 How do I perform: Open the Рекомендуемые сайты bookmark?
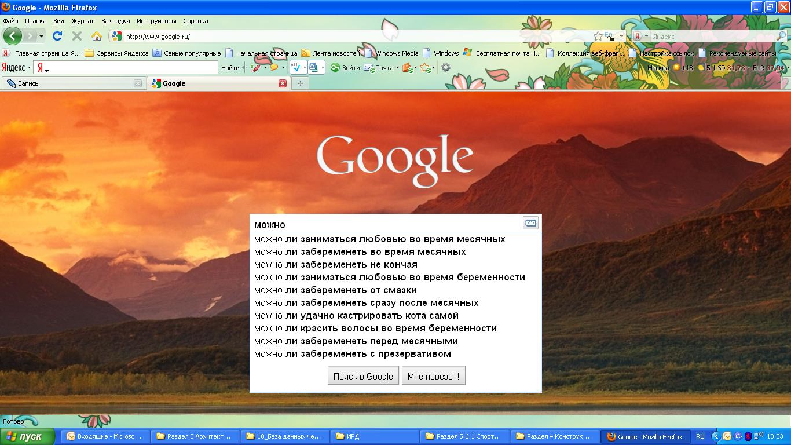click(x=737, y=53)
